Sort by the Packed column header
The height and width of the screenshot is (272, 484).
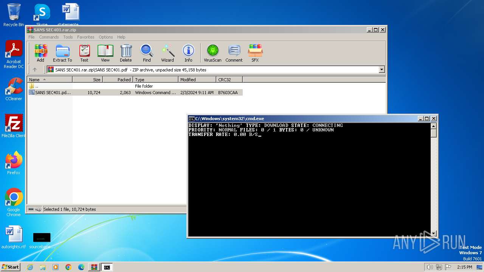(118, 79)
